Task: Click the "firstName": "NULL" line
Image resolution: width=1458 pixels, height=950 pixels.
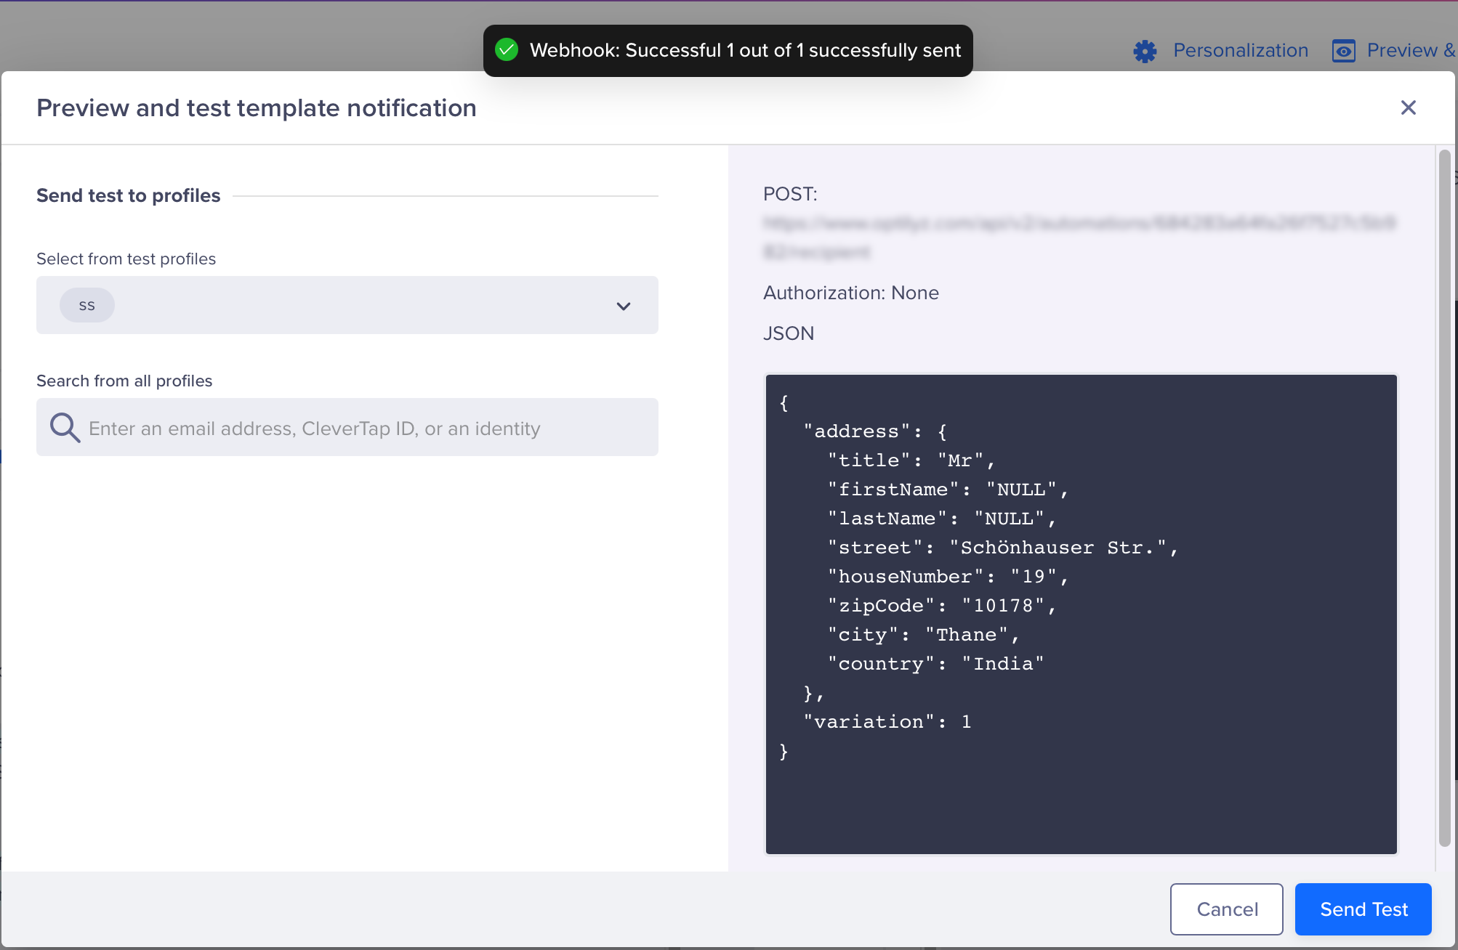Action: coord(948,490)
